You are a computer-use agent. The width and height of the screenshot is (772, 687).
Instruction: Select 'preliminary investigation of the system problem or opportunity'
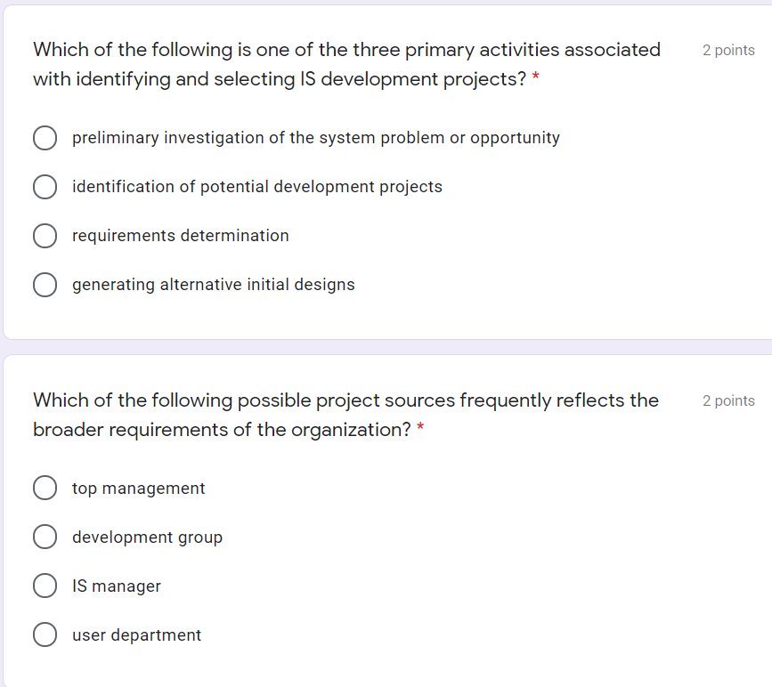[x=45, y=138]
